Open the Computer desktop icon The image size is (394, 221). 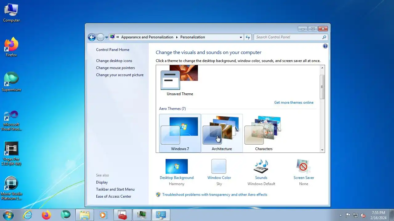(11, 13)
